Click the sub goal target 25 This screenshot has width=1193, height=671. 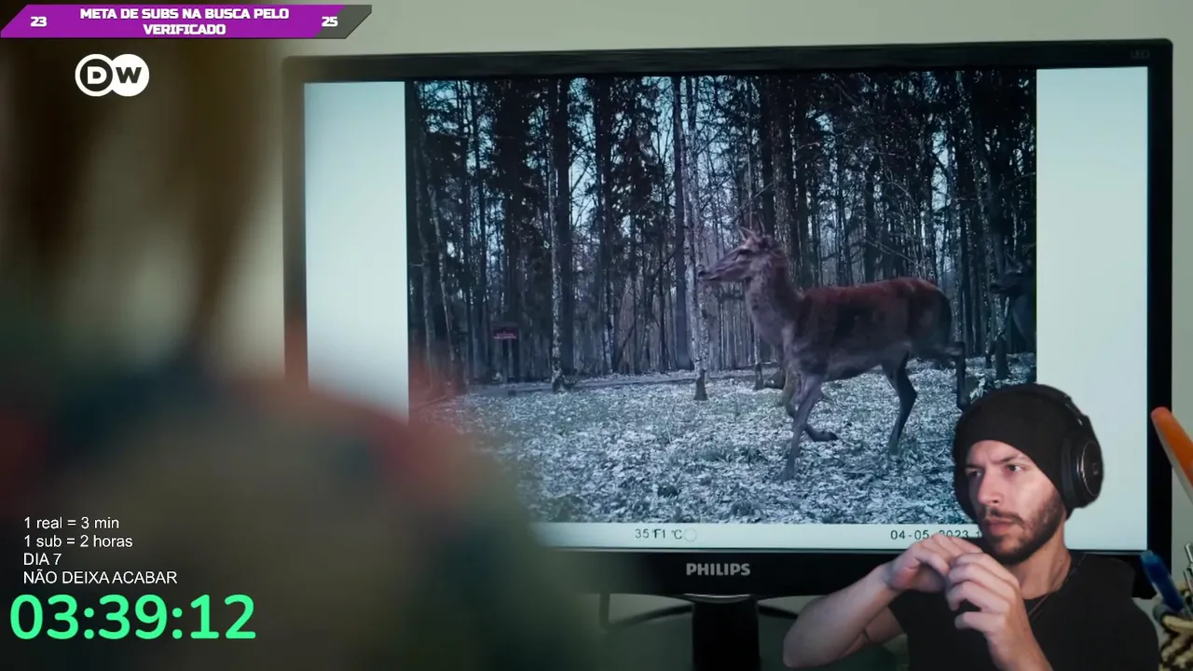tap(329, 21)
